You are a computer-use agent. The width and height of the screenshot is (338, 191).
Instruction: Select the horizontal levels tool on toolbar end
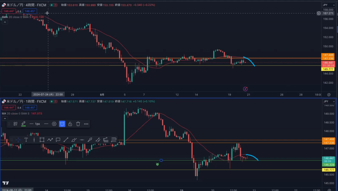(x=114, y=140)
